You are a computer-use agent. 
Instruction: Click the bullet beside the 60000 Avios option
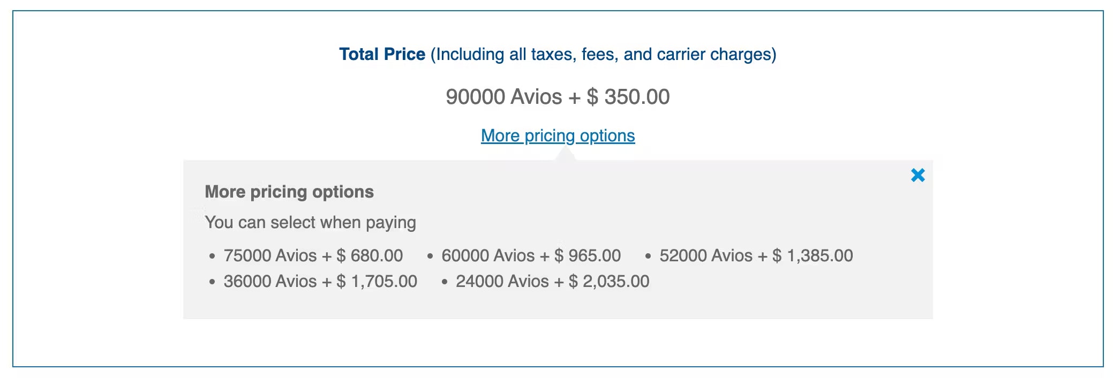(430, 256)
